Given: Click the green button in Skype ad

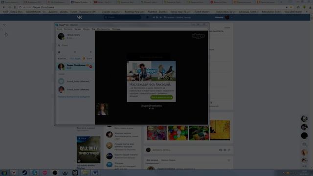Looking at the screenshot, I should click(161, 97).
